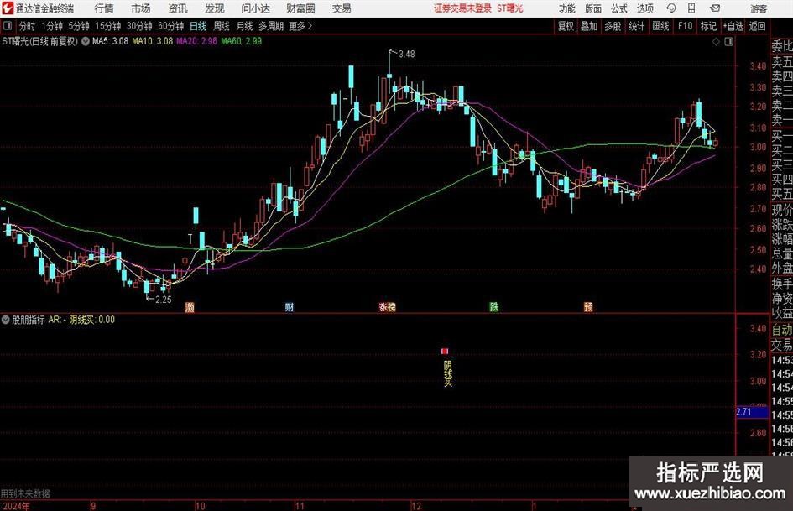
Task: Click the 返回 button
Action: click(757, 26)
